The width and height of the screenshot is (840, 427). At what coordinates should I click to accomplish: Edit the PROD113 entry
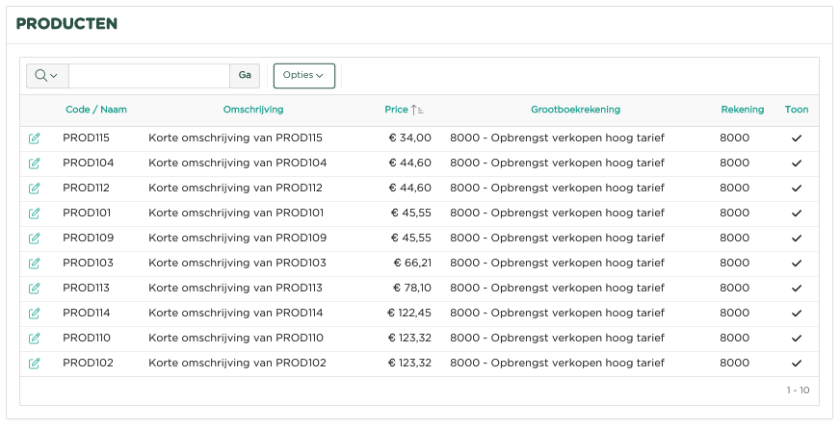tap(35, 289)
